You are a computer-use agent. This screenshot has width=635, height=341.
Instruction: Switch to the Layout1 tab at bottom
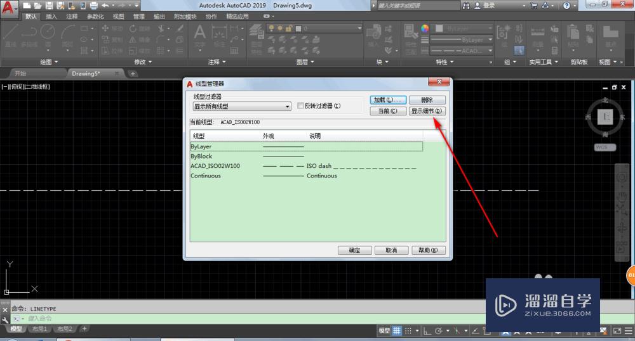click(39, 328)
